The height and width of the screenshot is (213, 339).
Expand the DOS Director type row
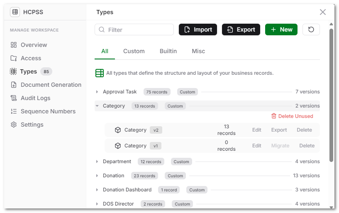97,204
